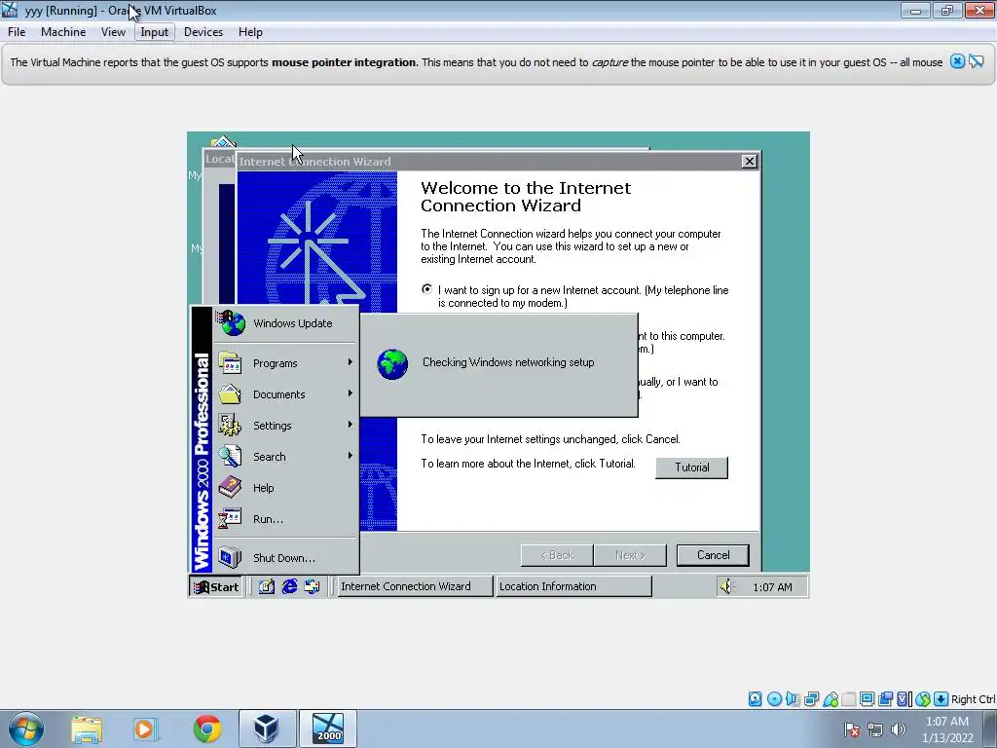Launch Outlook Express from Windows 2000 quick launch

tap(312, 586)
